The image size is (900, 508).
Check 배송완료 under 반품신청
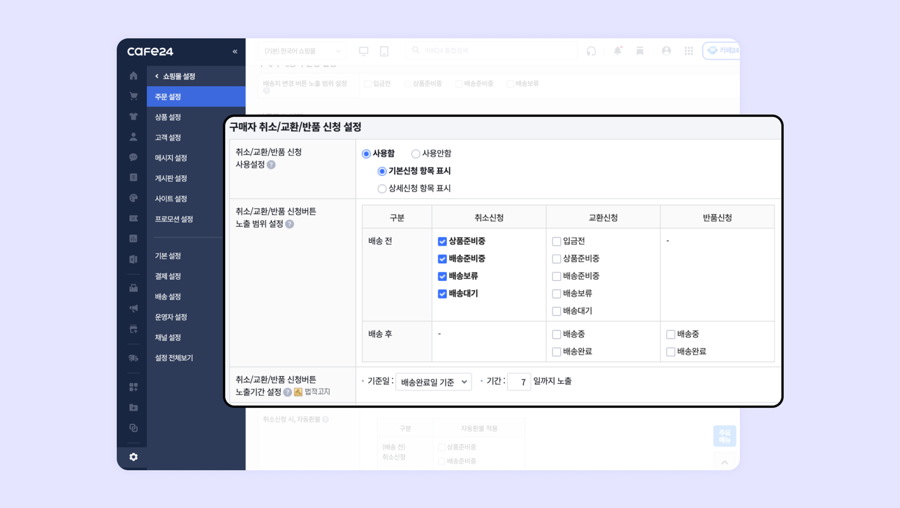coord(670,352)
